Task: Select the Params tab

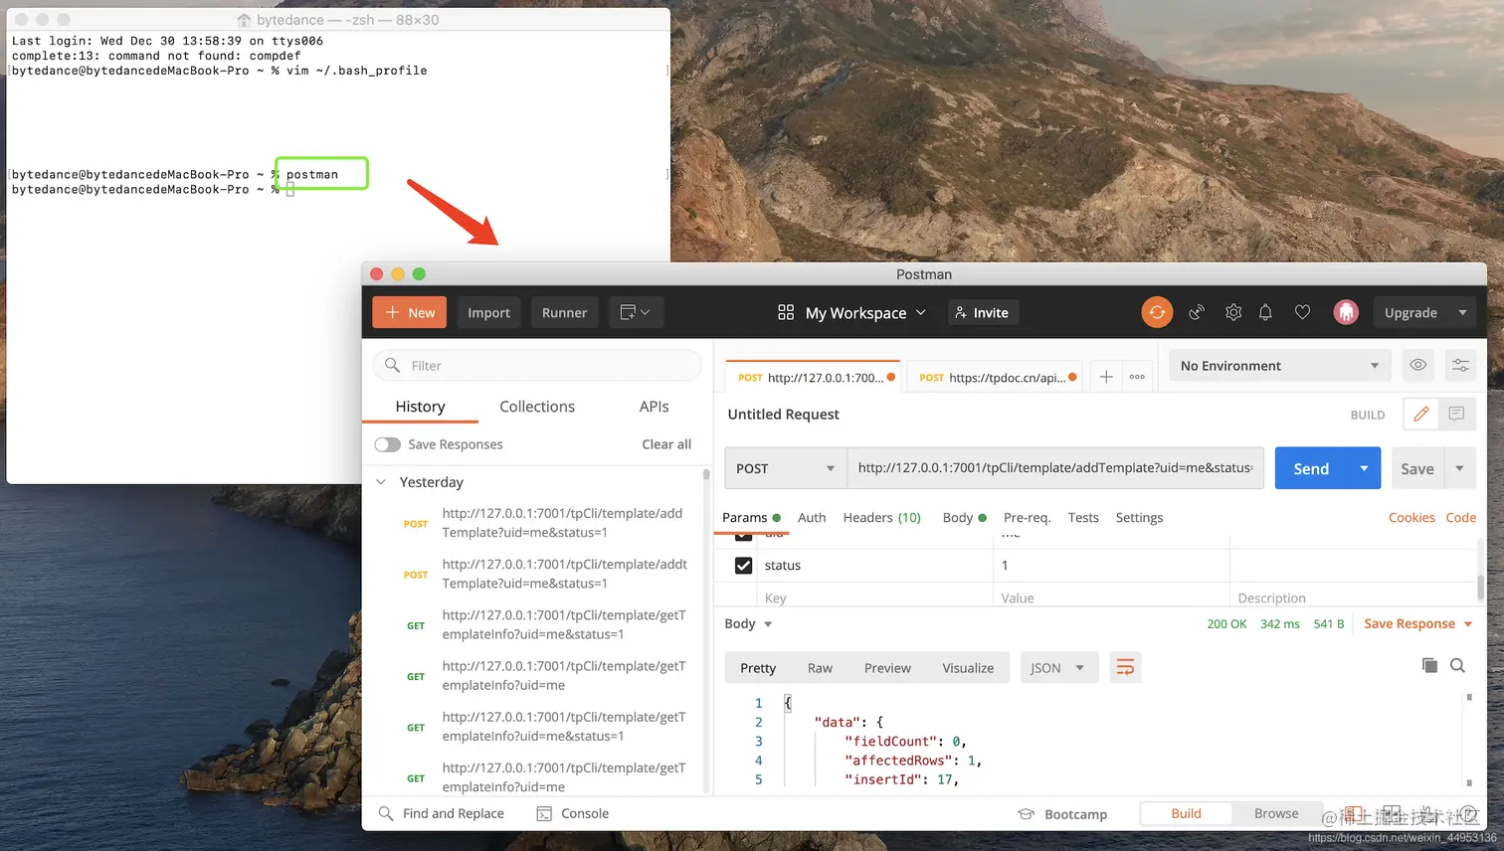Action: (751, 517)
